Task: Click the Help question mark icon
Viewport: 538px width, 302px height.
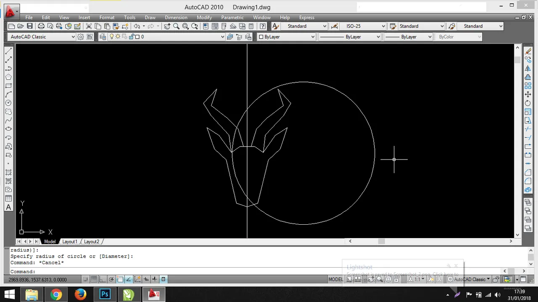Action: tap(263, 26)
